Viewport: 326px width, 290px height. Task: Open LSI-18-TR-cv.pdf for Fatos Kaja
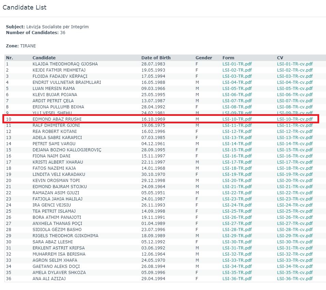[x=295, y=168]
